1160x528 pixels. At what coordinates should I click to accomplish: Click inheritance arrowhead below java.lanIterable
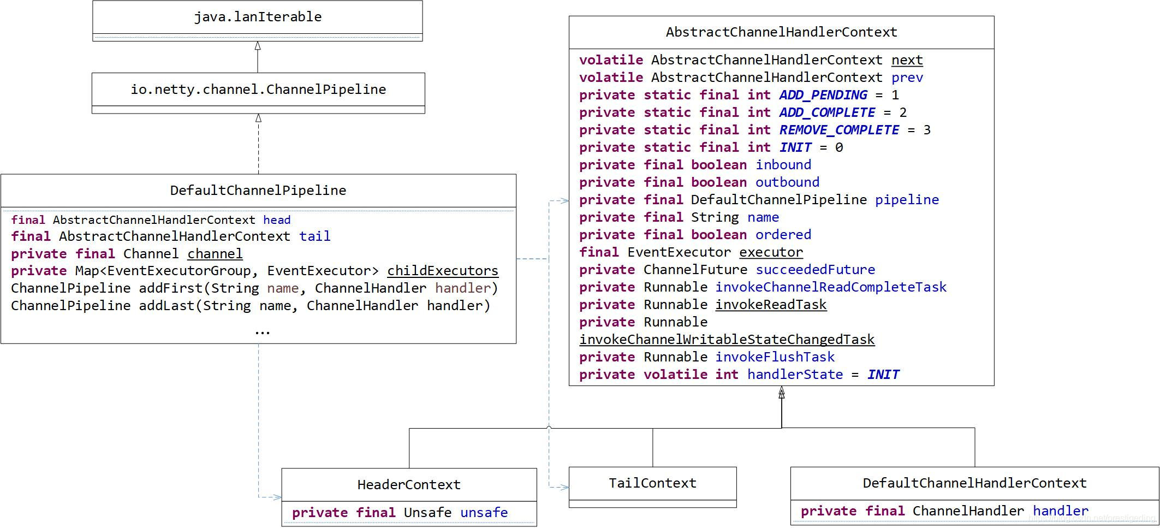click(258, 46)
